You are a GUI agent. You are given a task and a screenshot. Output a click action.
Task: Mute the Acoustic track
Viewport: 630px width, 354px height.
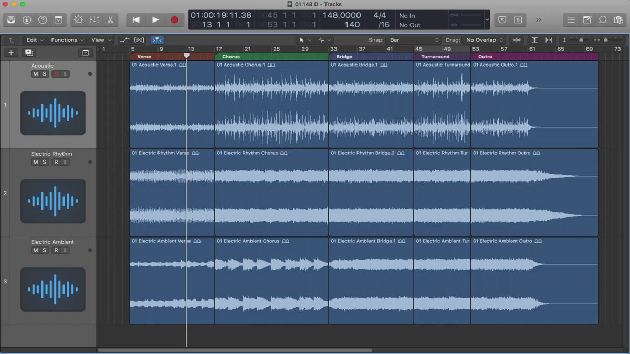point(35,74)
